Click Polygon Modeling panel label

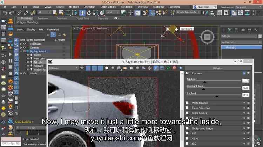(x=27, y=22)
